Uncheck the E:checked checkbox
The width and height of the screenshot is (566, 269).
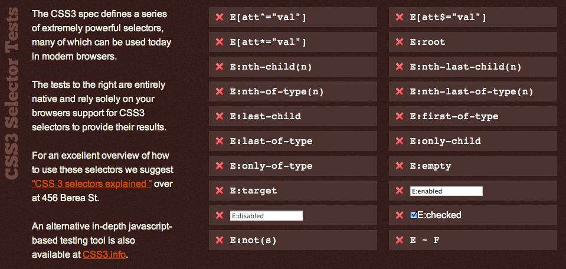[x=414, y=215]
